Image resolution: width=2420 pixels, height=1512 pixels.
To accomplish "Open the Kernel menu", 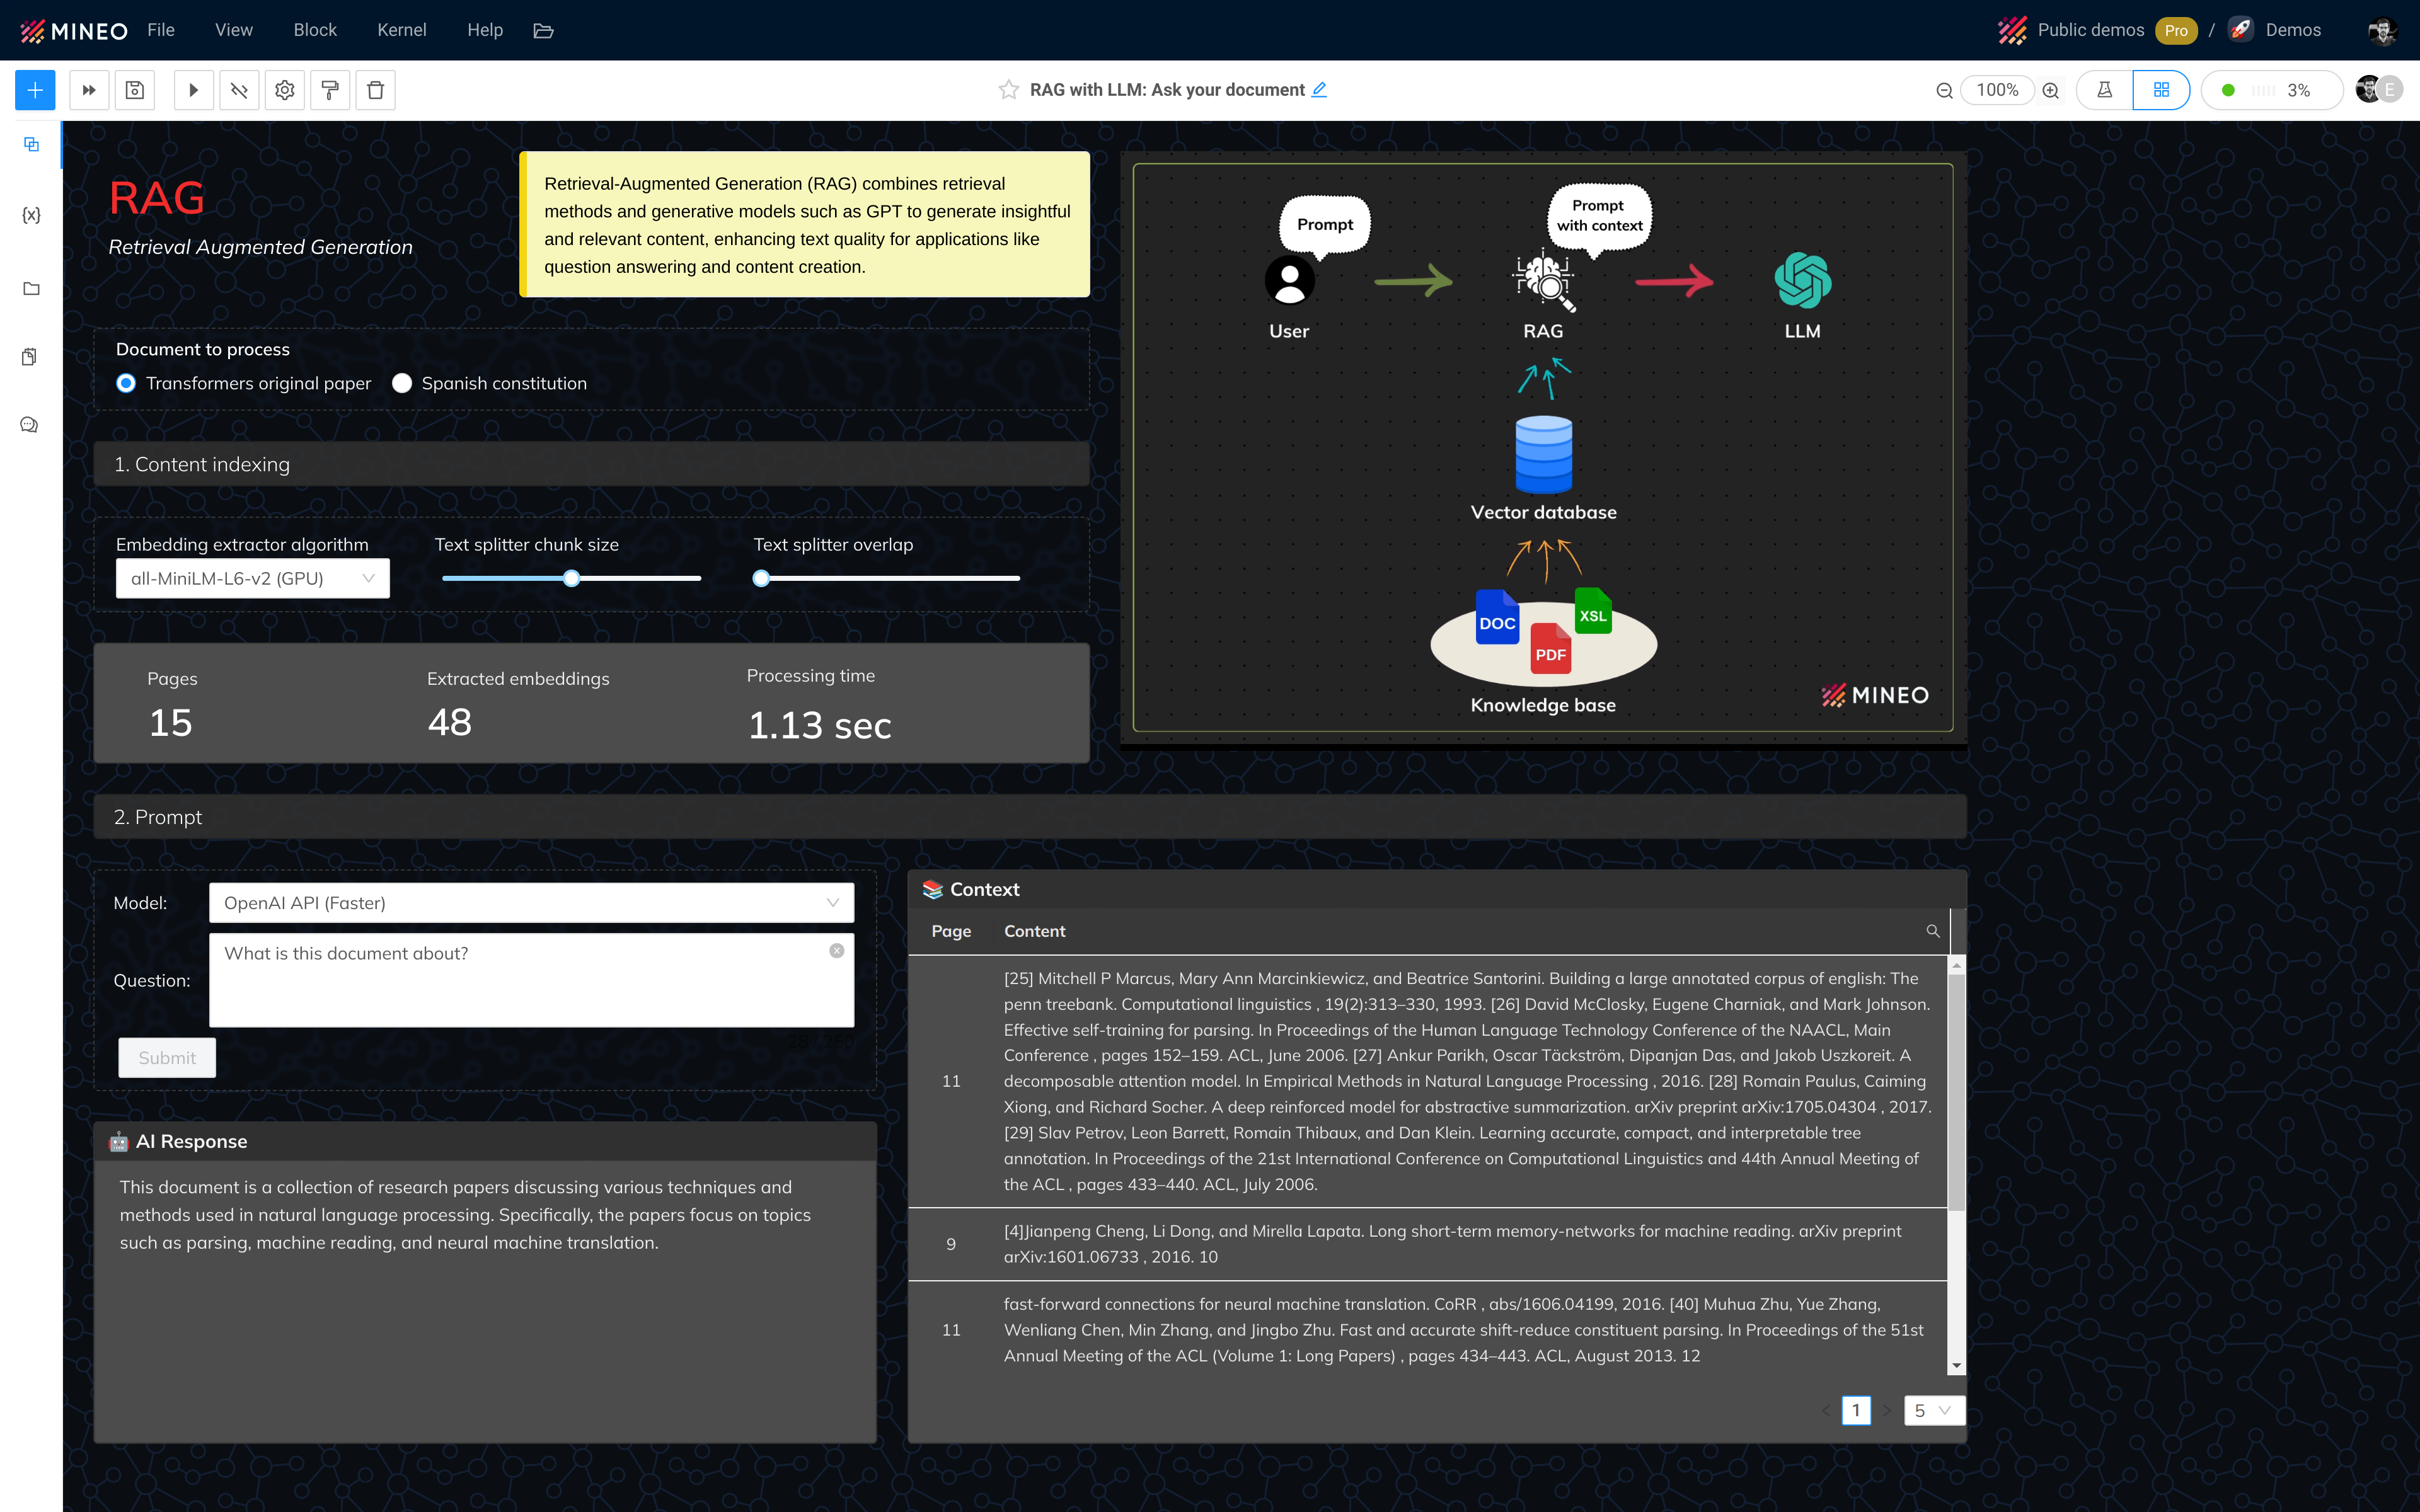I will pos(401,30).
